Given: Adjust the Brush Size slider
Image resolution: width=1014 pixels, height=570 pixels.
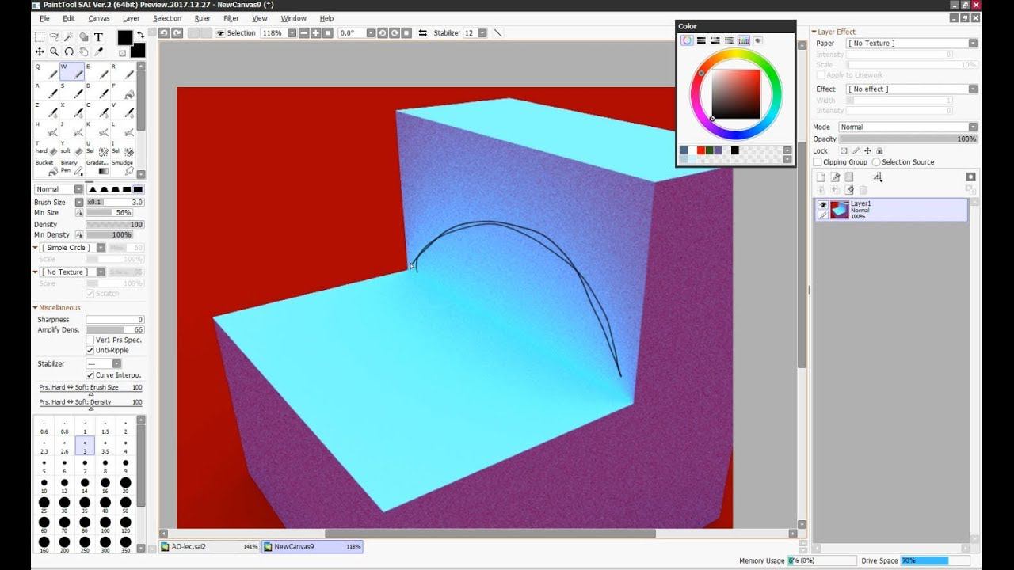Looking at the screenshot, I should point(115,203).
